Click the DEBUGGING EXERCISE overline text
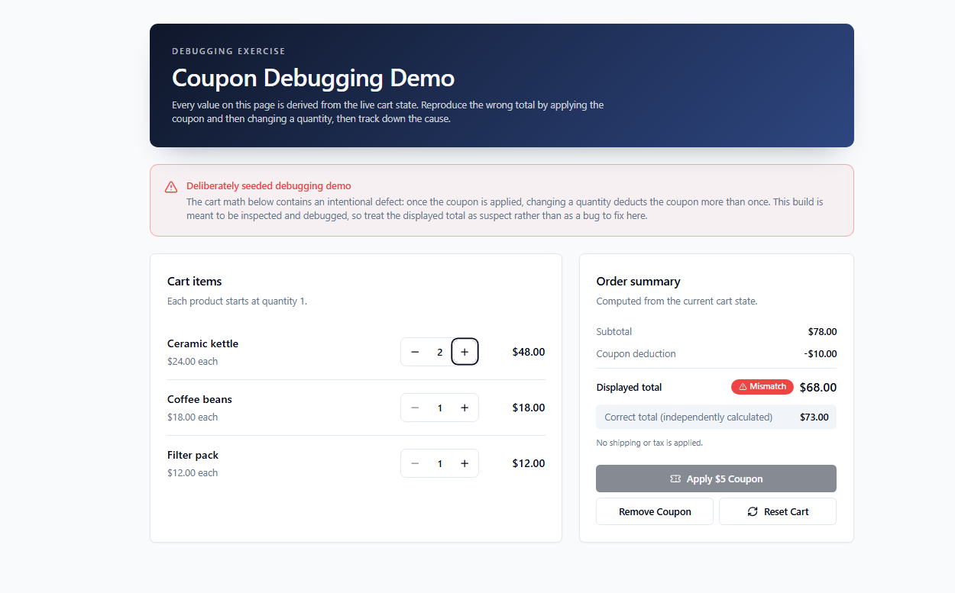Viewport: 955px width, 593px height. click(x=228, y=51)
